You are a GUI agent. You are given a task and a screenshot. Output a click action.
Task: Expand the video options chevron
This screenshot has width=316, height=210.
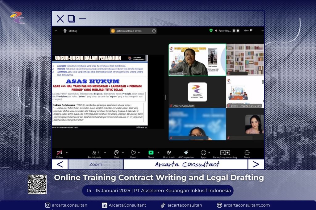click(x=67, y=153)
